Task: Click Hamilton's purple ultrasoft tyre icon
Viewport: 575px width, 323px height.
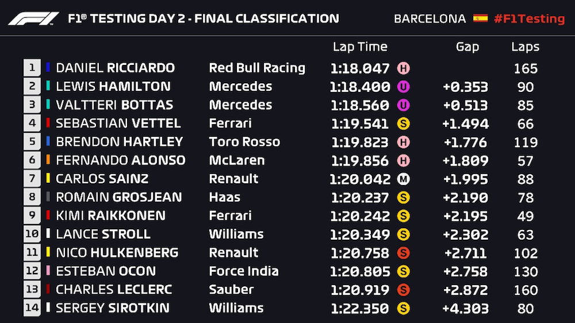Action: click(x=403, y=87)
